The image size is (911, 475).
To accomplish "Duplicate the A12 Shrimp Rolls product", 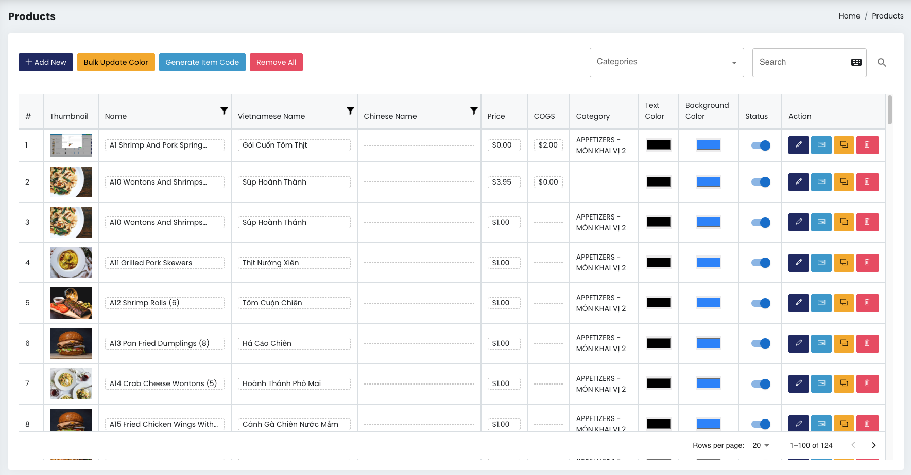I will (x=844, y=303).
